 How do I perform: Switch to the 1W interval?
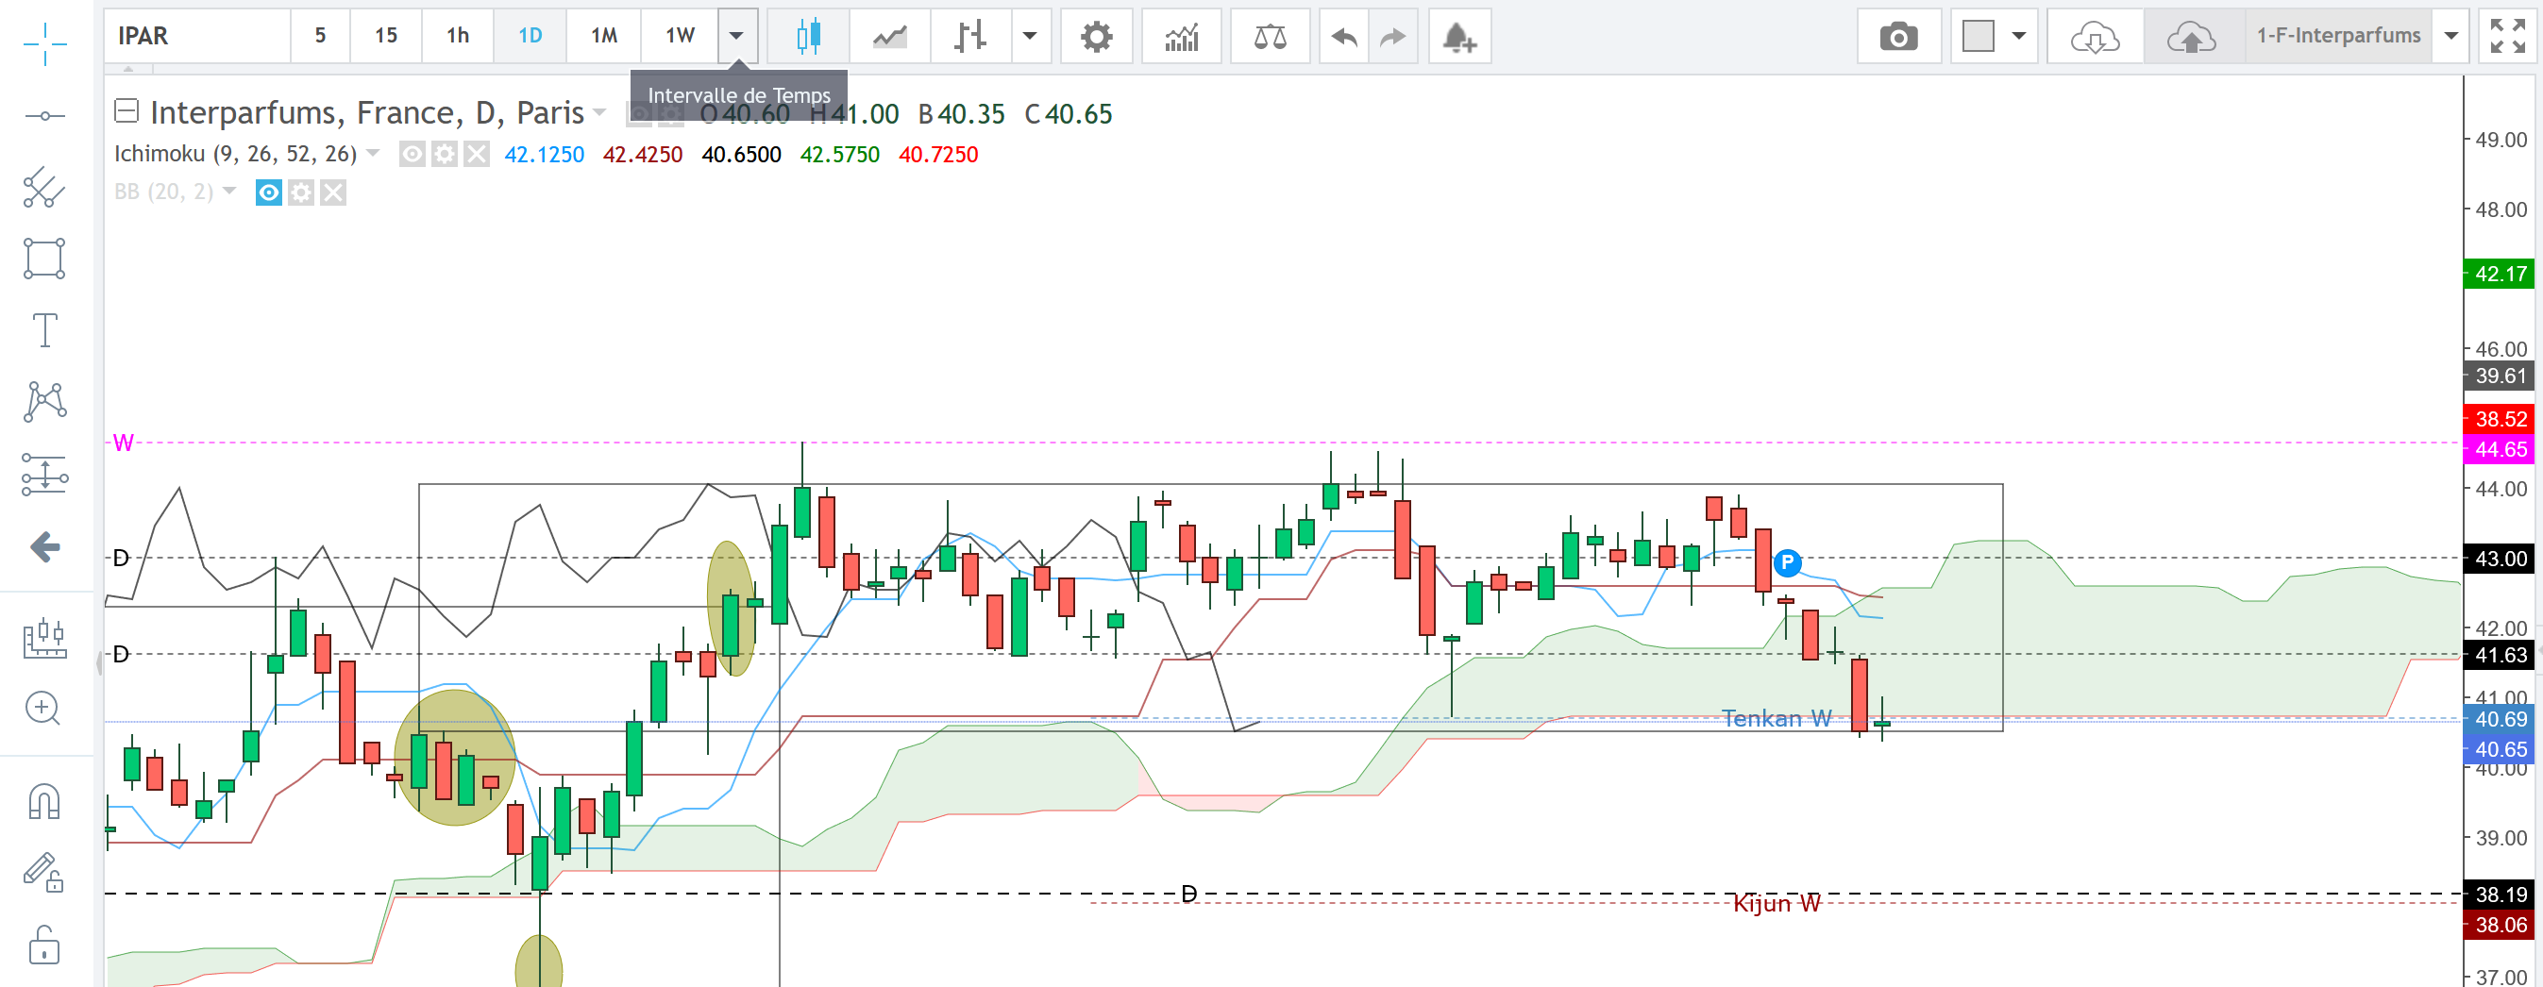[x=680, y=37]
